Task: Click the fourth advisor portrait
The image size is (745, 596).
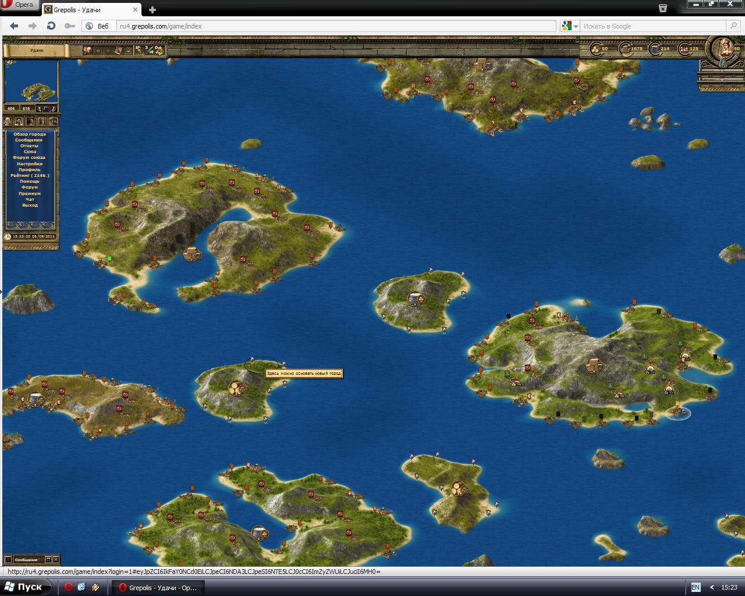Action: tap(42, 121)
